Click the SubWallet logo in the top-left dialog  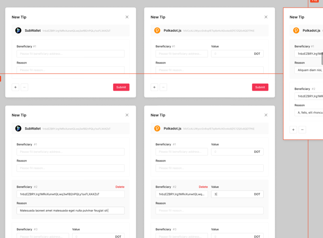pyautogui.click(x=18, y=30)
